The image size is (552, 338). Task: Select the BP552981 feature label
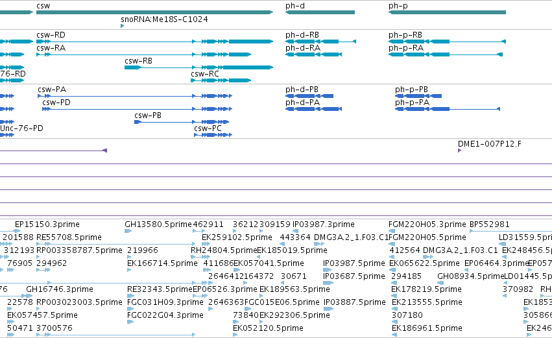(490, 224)
